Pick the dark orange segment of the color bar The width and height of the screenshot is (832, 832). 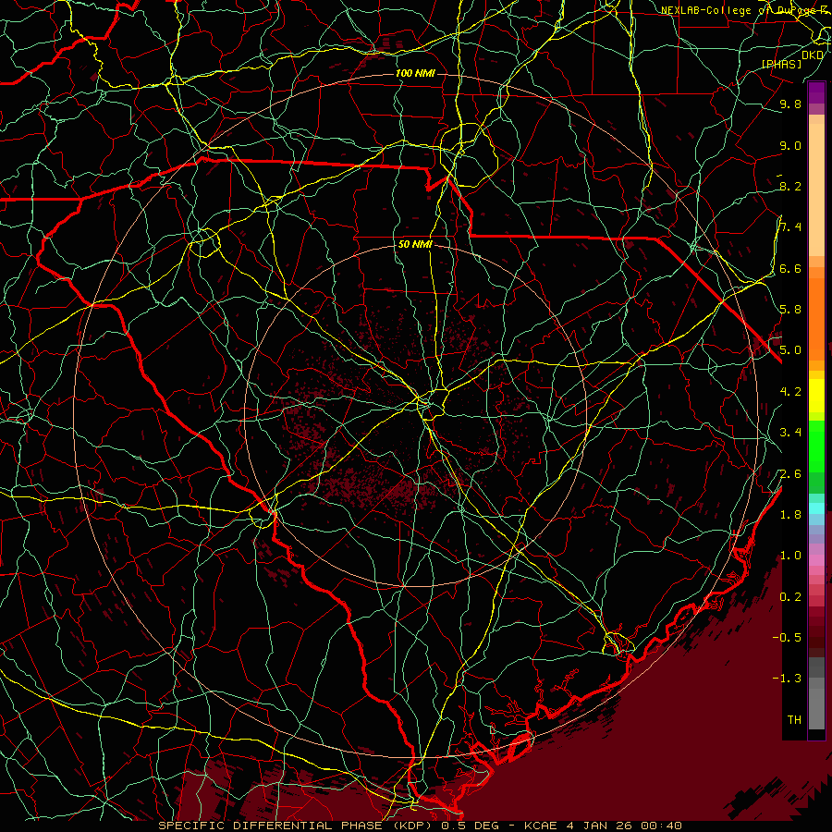pyautogui.click(x=816, y=320)
